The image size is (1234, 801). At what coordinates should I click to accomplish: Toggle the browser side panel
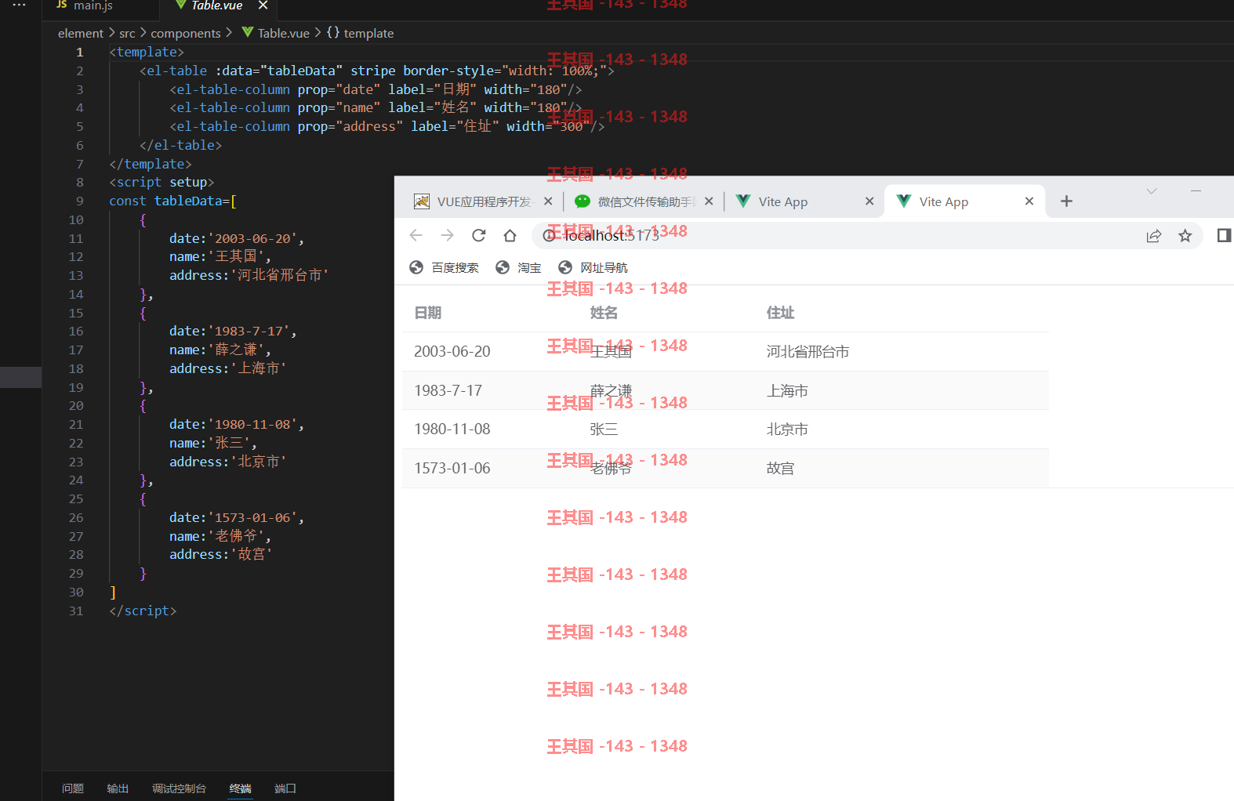click(x=1224, y=235)
